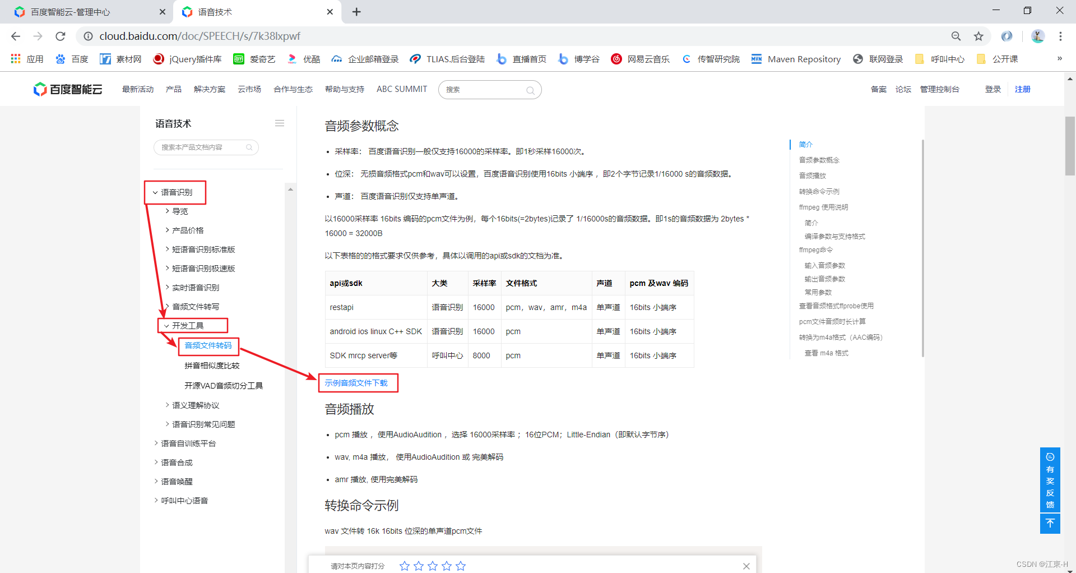Toggle the sidebar menu hamburger icon

tap(280, 123)
